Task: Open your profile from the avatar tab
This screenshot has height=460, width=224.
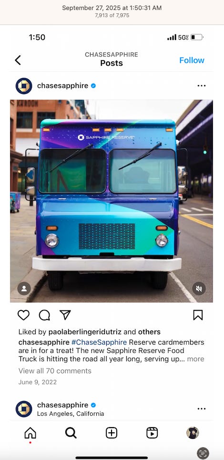Action: click(193, 433)
